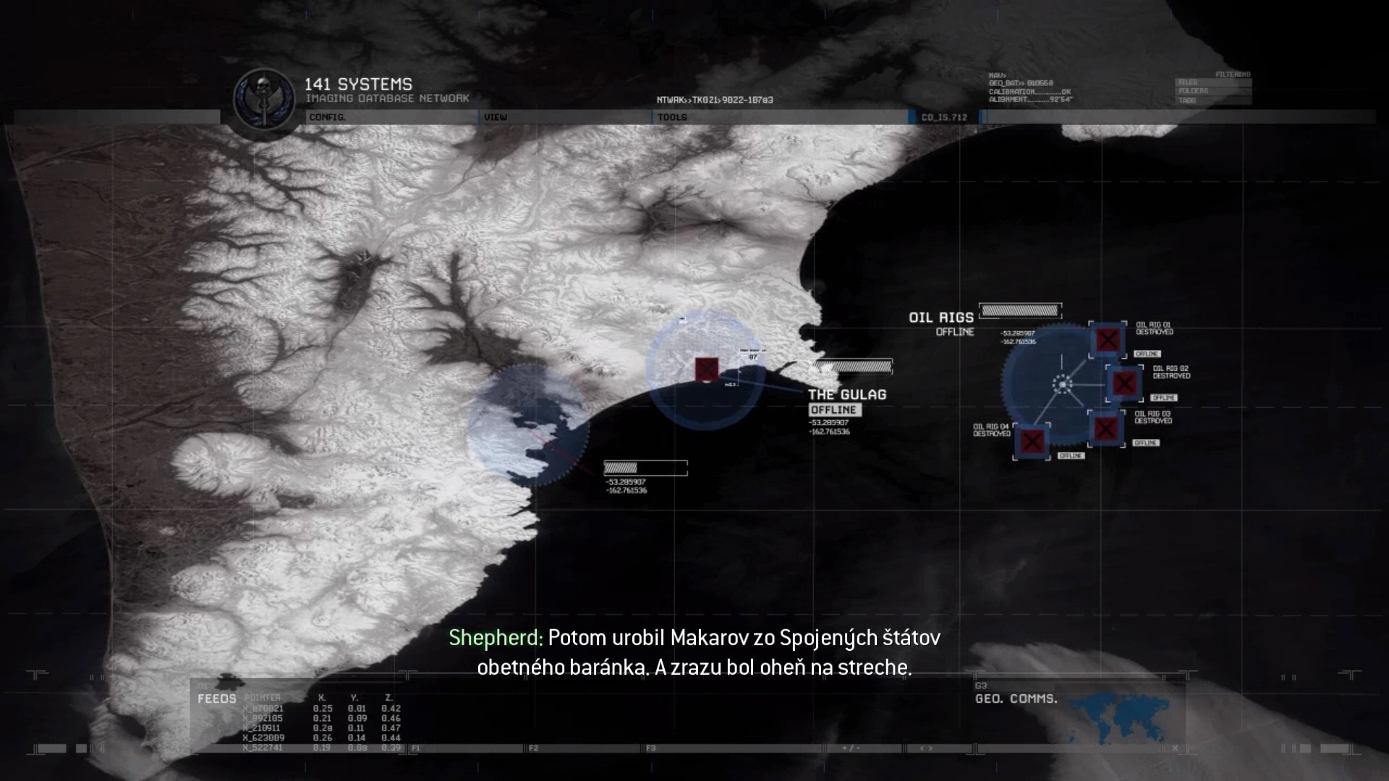Select highlighted feed row X_522741
Screen dimensions: 1389x781
pos(321,748)
